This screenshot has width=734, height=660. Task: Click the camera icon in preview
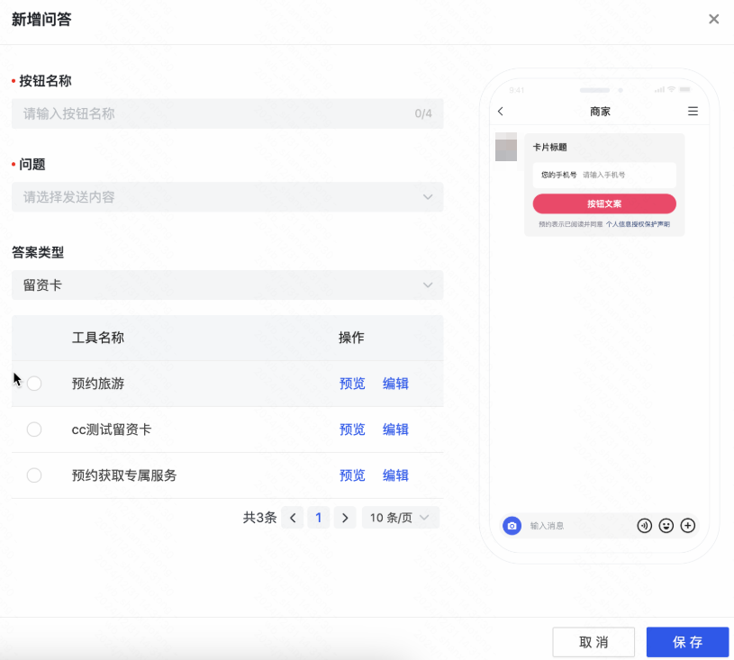coord(512,526)
